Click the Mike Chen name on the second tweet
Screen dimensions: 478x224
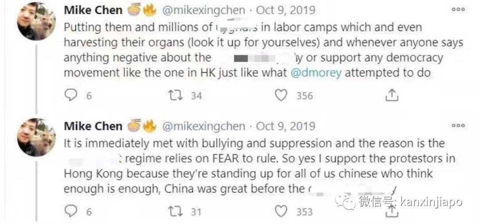[x=93, y=126]
